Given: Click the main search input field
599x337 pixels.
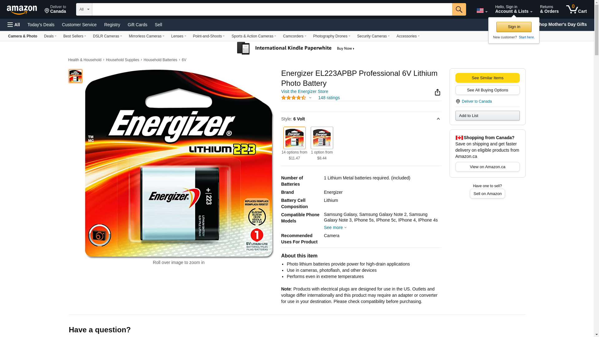Looking at the screenshot, I should (x=272, y=9).
